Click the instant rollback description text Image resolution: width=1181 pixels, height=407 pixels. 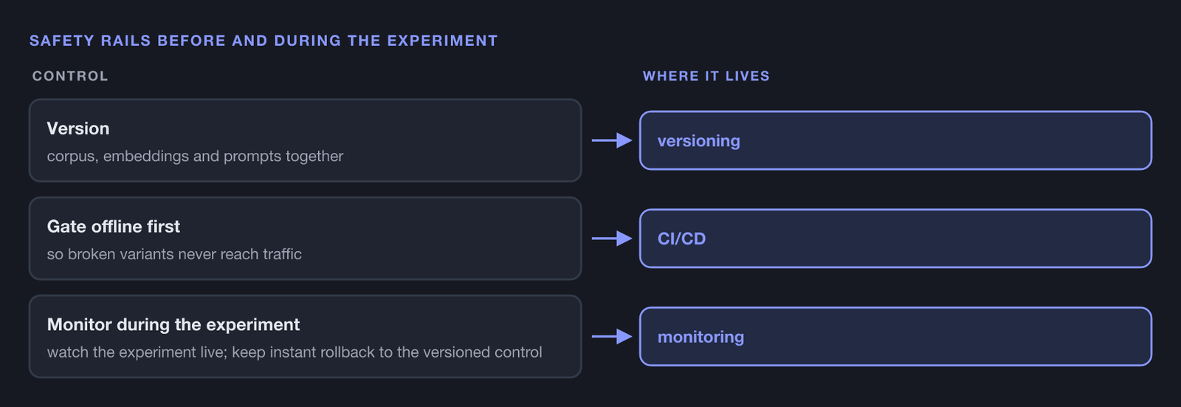pos(295,352)
